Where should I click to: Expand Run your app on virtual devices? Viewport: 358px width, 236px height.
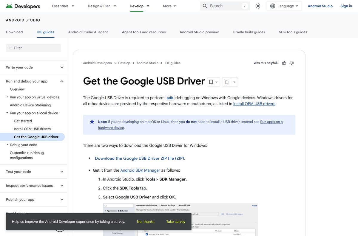click(7, 97)
